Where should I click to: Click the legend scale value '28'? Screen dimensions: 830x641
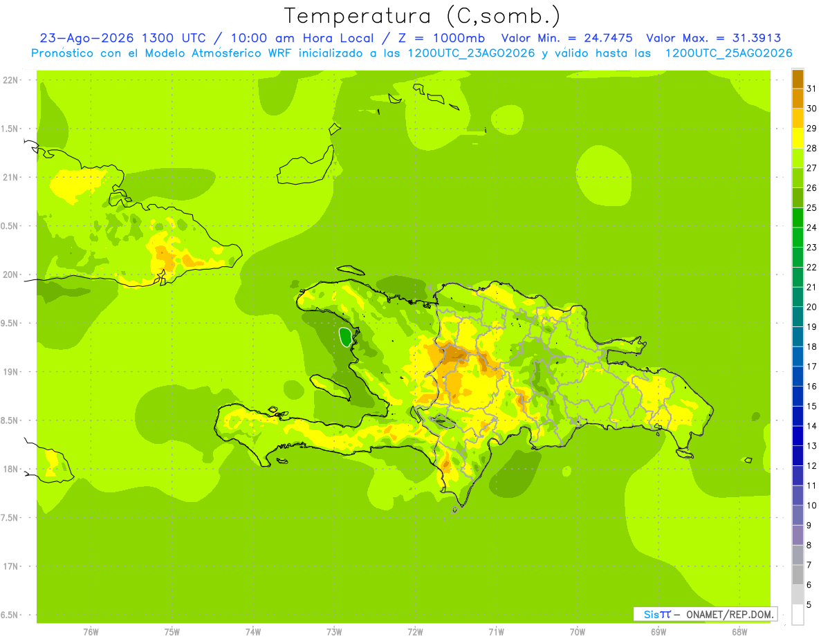pos(812,148)
